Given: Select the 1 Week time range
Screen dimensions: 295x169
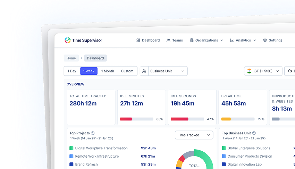Looking at the screenshot, I should 89,71.
